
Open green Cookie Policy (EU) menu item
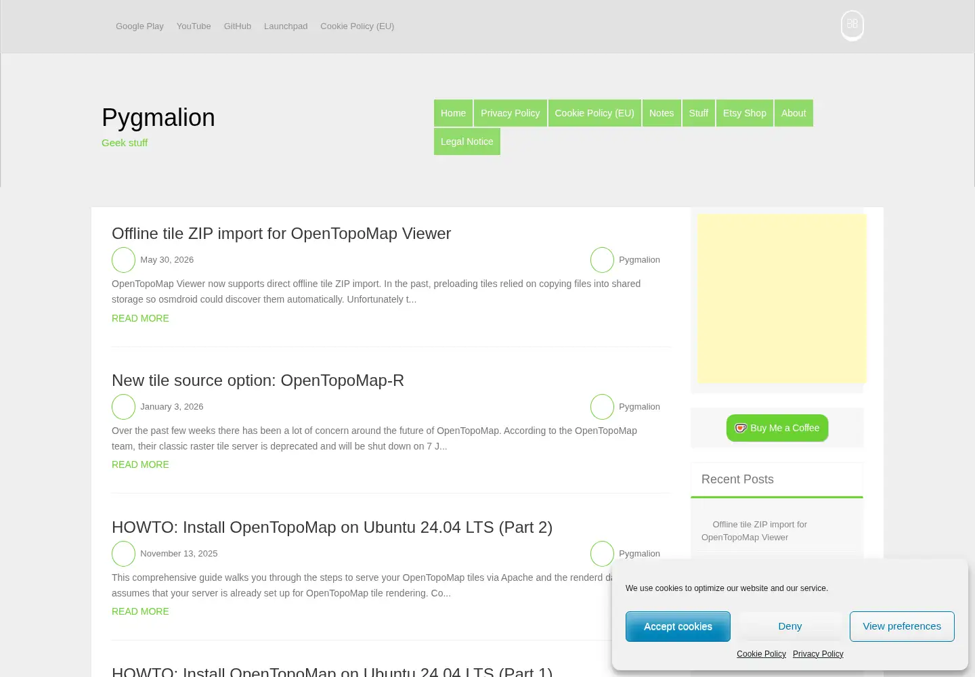(x=594, y=113)
